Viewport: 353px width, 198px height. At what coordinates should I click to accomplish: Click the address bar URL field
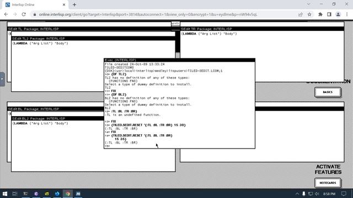coord(148,14)
